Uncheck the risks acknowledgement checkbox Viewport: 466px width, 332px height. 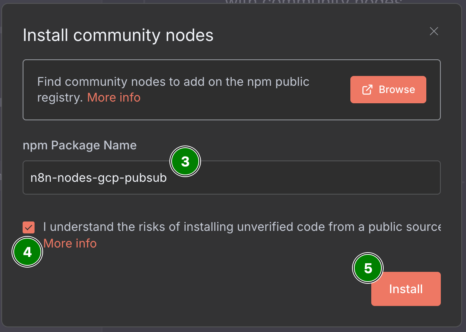point(29,227)
